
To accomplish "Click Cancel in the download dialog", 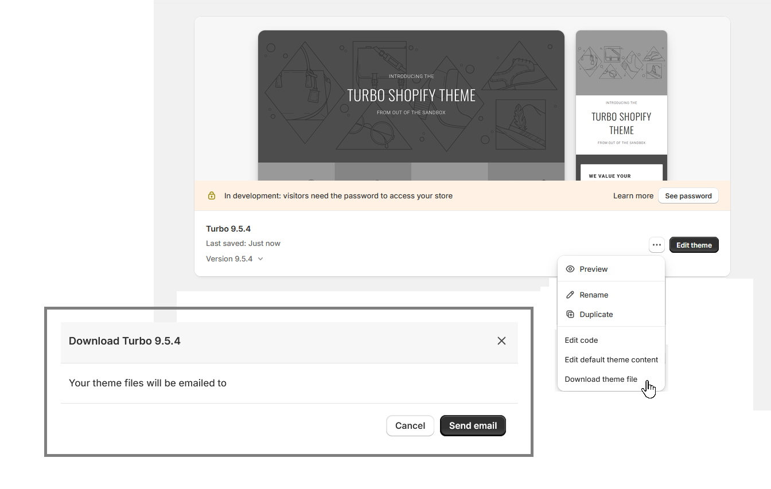I will point(410,425).
